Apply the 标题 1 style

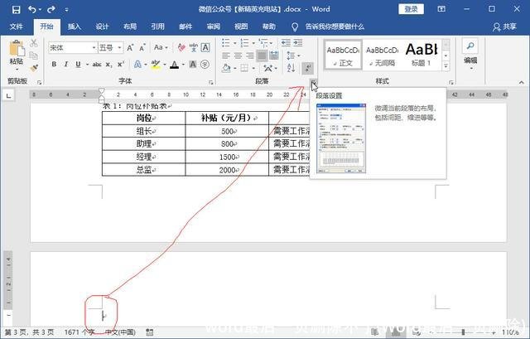422,55
